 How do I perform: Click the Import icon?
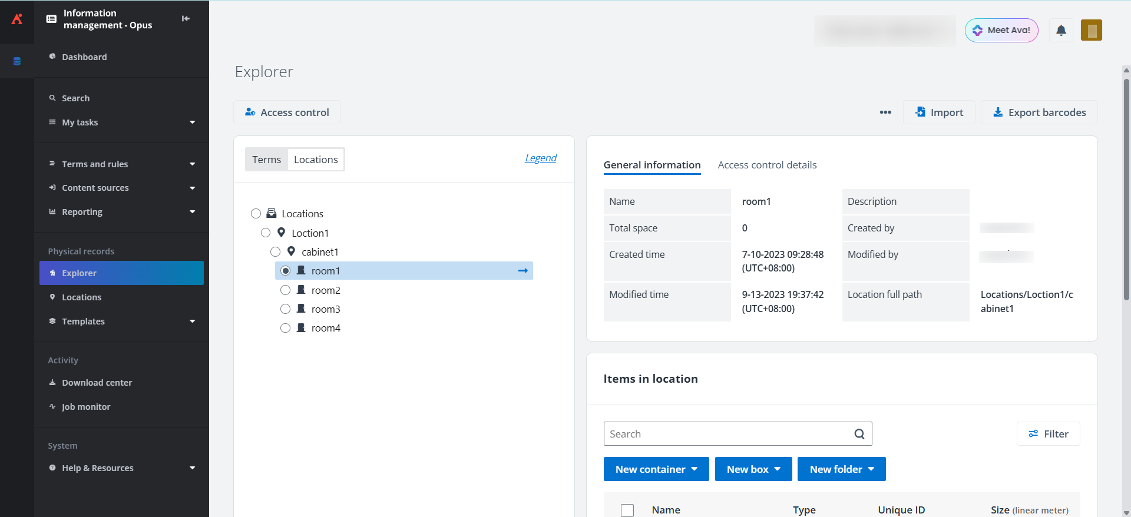tap(921, 112)
